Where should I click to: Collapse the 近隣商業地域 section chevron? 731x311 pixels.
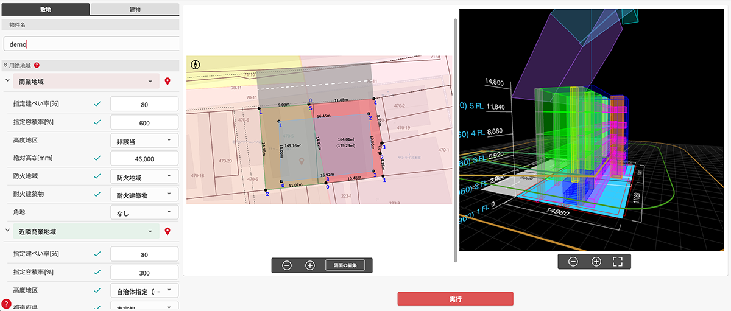click(7, 231)
